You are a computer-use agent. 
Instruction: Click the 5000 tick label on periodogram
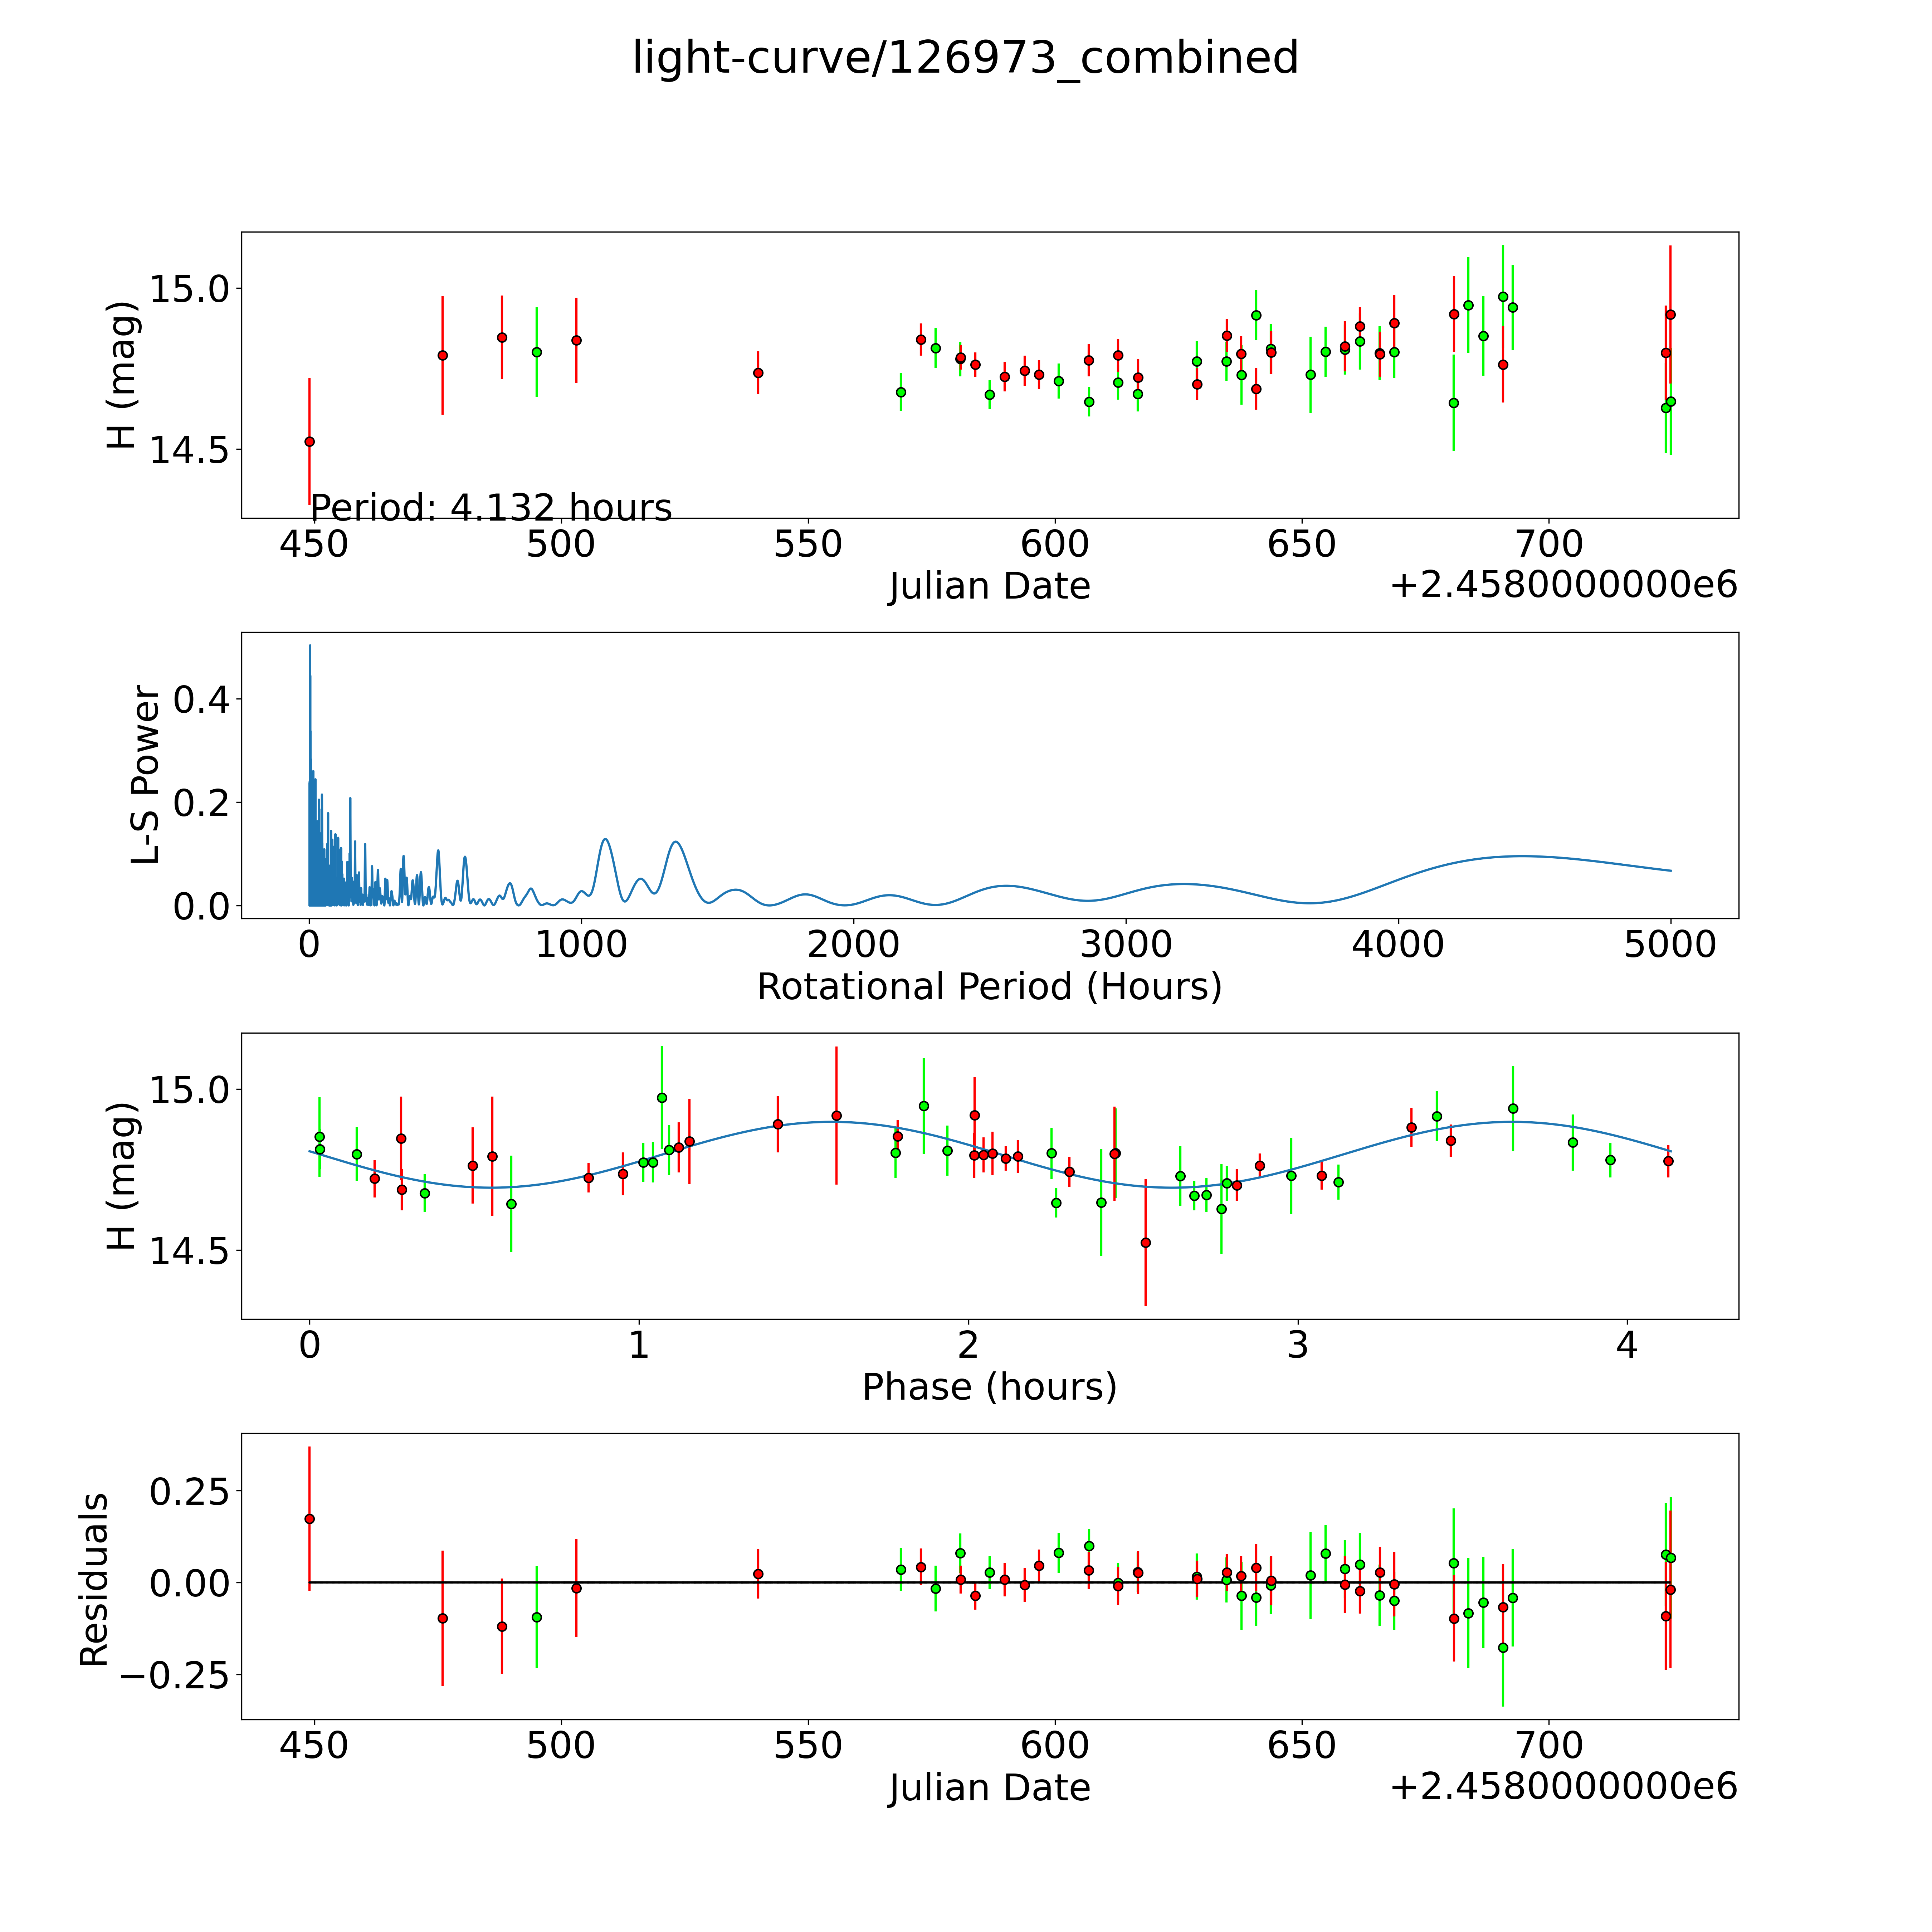pos(1670,945)
